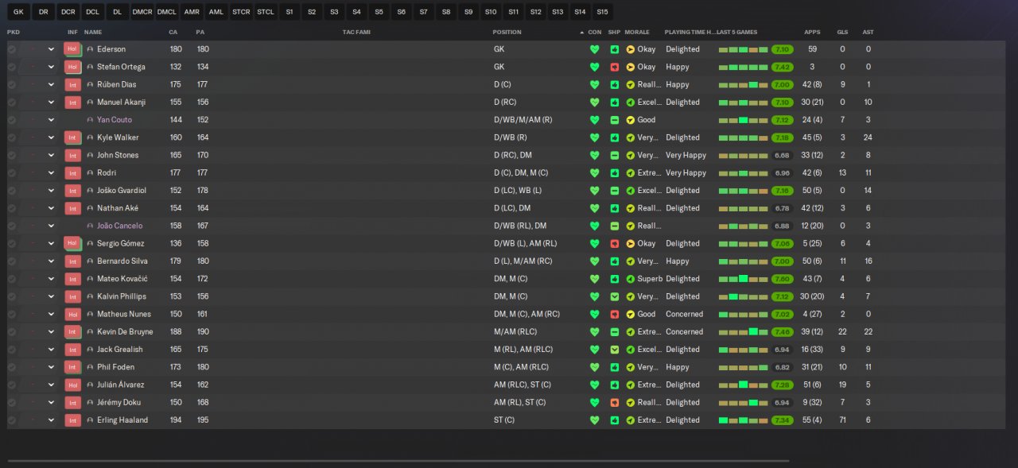1018x468 pixels.
Task: Click Erling Haaland's 7.34 rating pill
Action: 782,420
